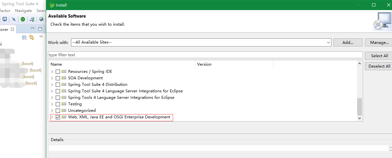392x158 pixels.
Task: Click the Resources / Spring IDE category icon
Action: click(x=64, y=72)
